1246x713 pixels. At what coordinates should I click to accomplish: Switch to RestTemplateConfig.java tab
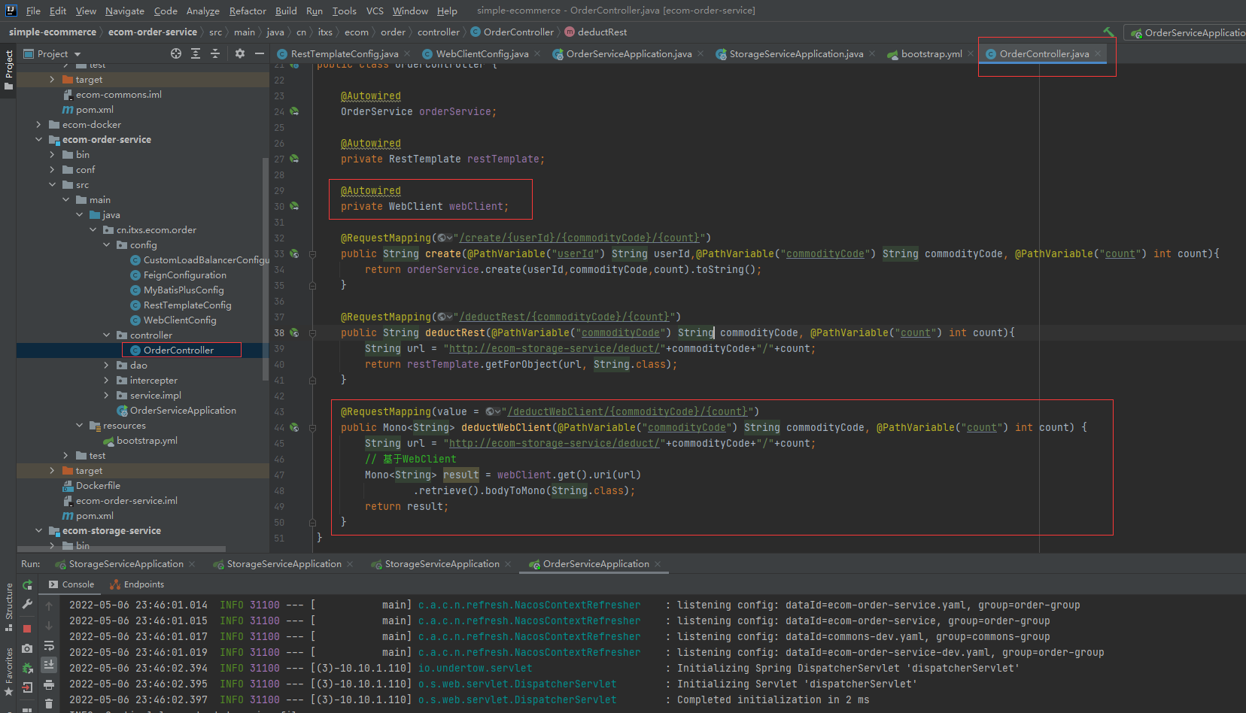[344, 53]
